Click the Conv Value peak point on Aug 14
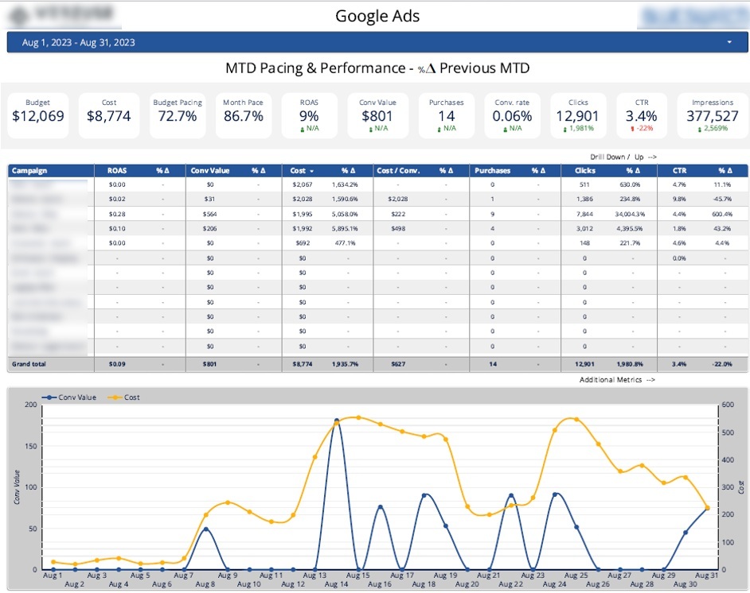Image resolution: width=750 pixels, height=593 pixels. [x=337, y=421]
